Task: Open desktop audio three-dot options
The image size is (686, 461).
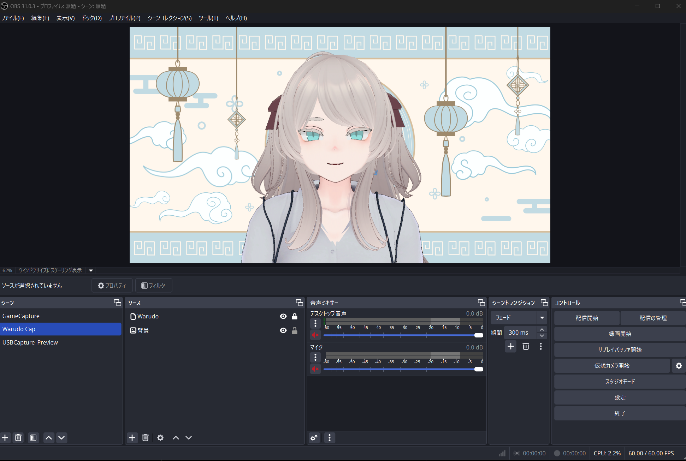Action: (x=315, y=323)
